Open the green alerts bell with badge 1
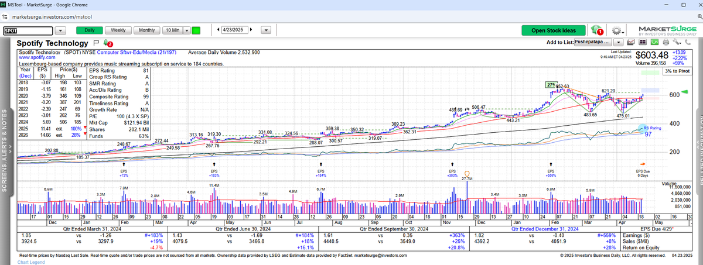Screen dimensions: 703x265 coord(597,30)
